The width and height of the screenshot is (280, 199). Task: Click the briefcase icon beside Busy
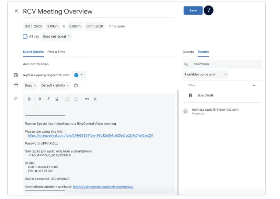tap(16, 85)
